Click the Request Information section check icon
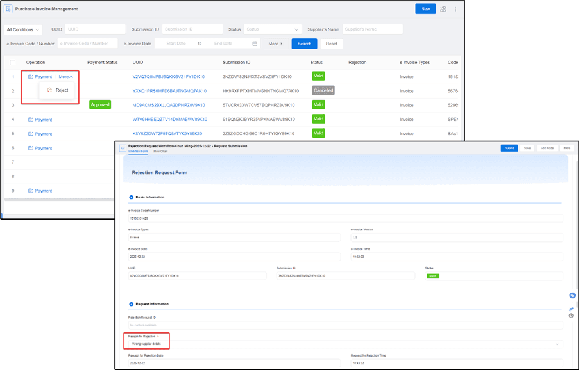Viewport: 580px width, 370px height. click(131, 304)
